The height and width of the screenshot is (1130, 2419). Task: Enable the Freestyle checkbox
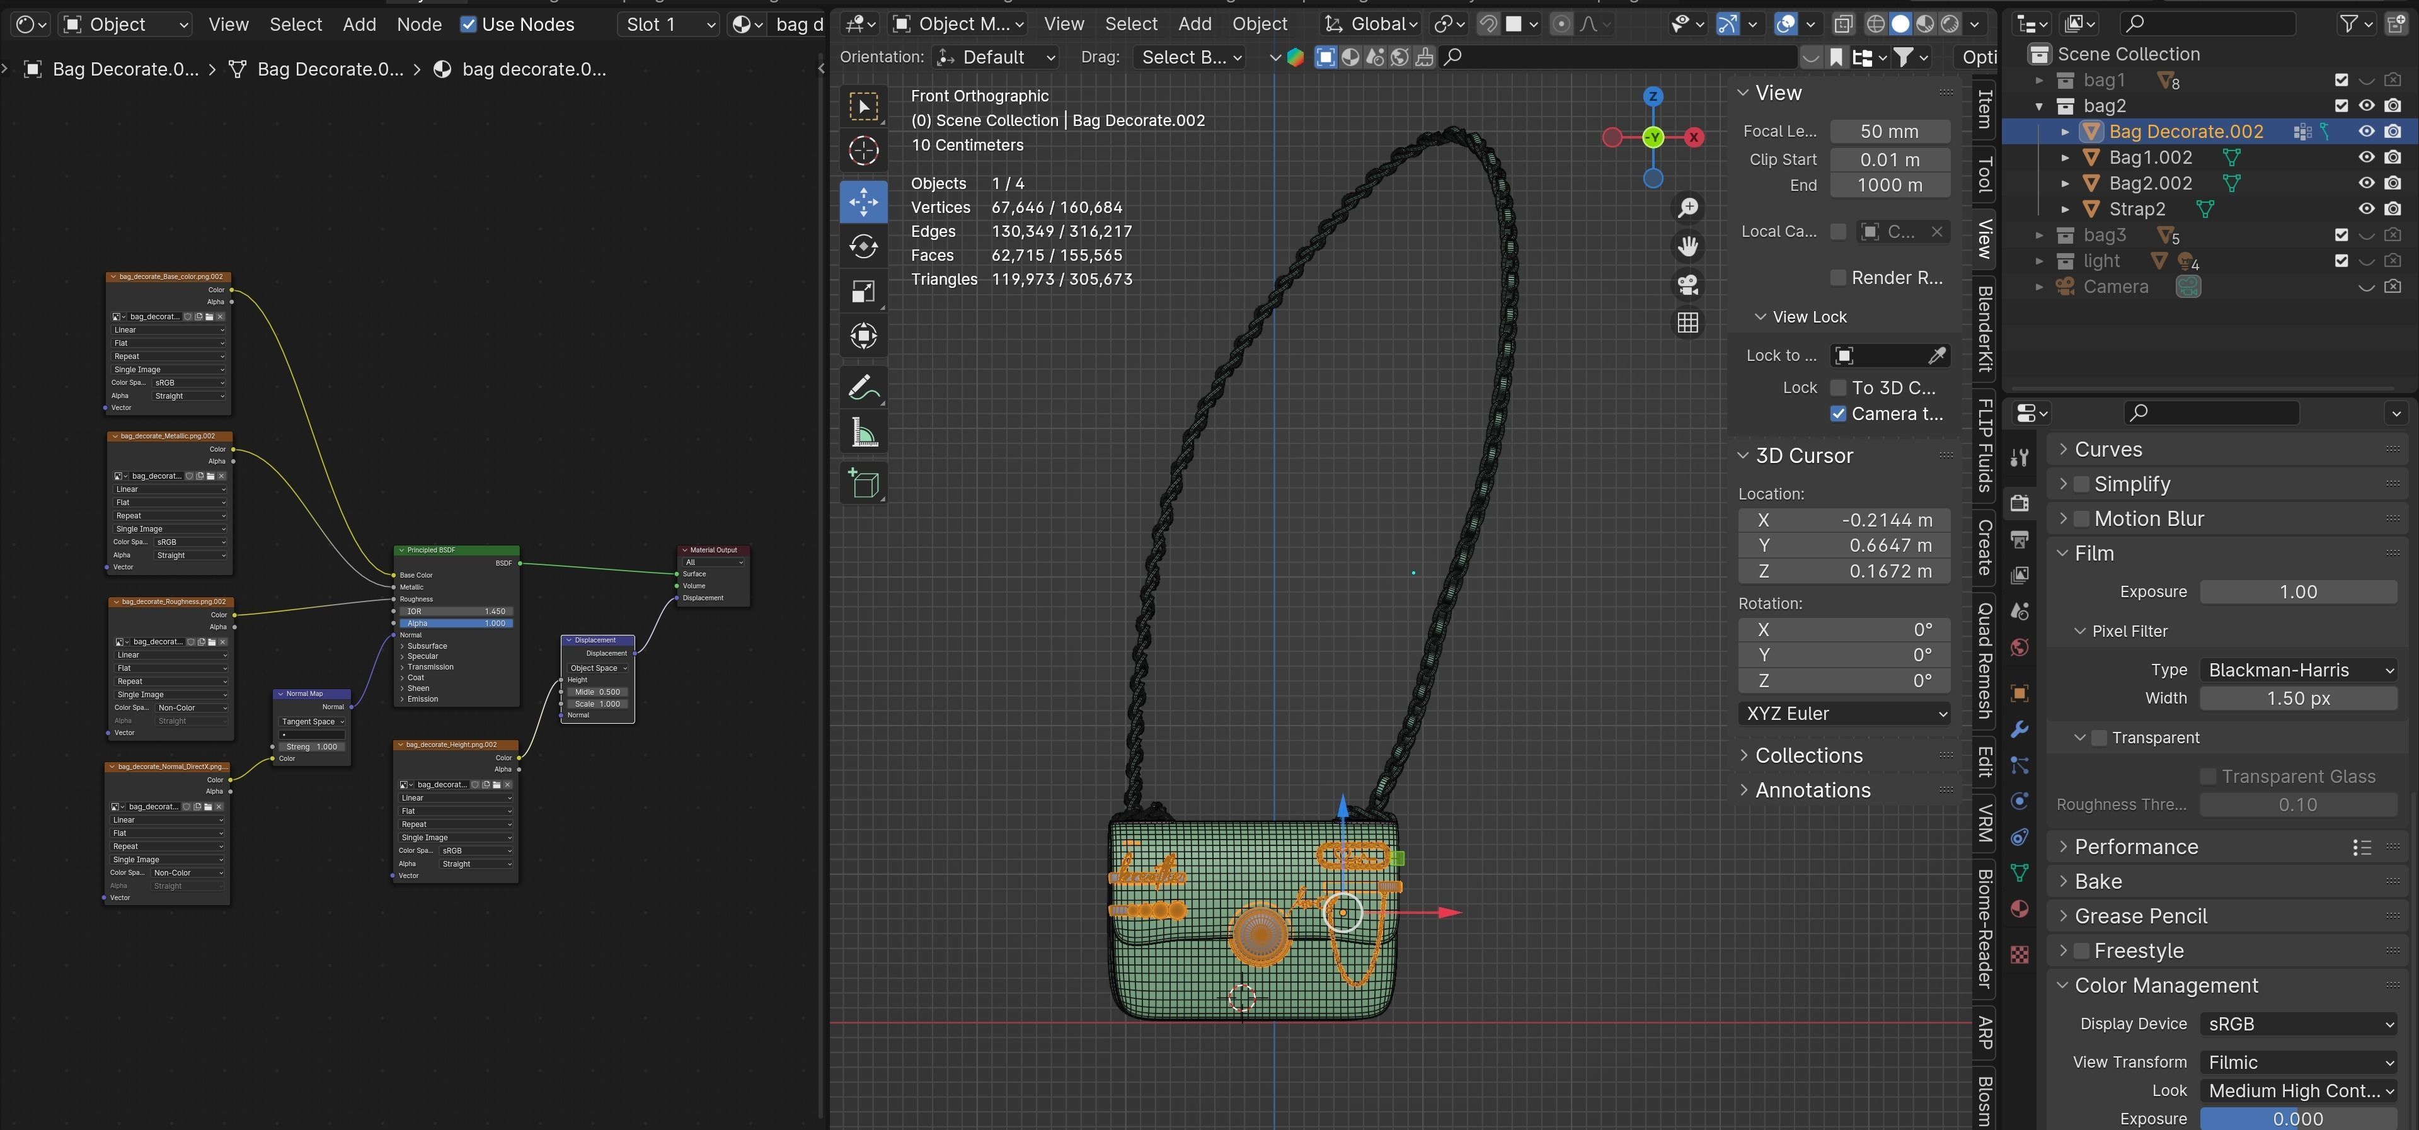coord(2081,950)
